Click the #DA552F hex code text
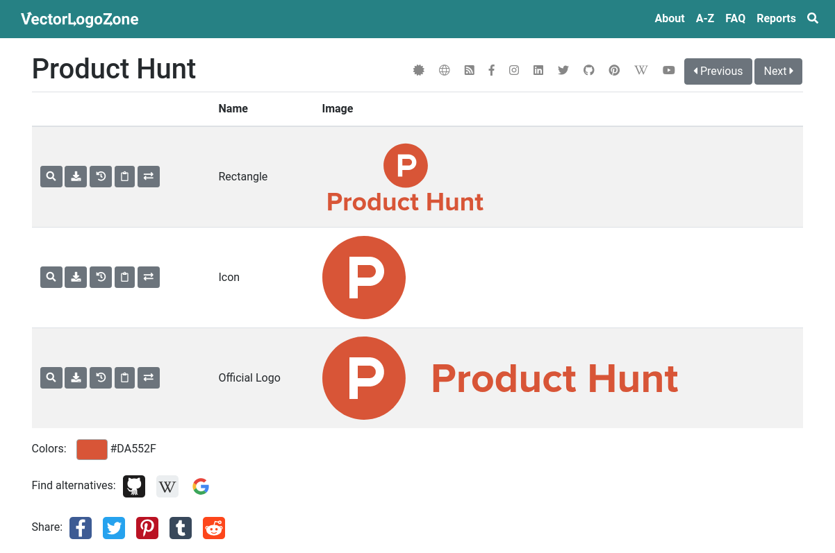This screenshot has height=553, width=835. (x=133, y=449)
